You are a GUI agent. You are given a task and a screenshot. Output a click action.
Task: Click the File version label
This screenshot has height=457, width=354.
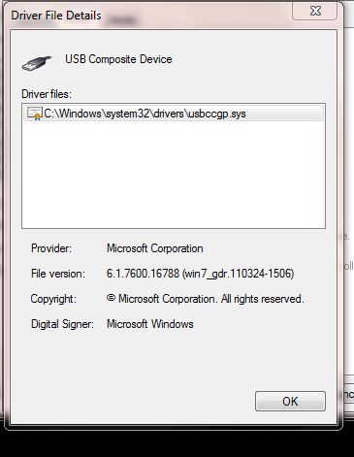click(58, 274)
